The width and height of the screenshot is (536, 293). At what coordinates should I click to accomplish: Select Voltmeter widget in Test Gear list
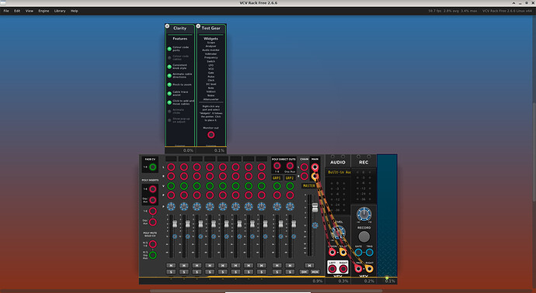tap(211, 54)
